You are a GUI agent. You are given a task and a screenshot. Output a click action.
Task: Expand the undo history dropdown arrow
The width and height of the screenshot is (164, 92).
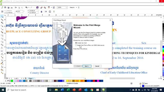click(29, 7)
